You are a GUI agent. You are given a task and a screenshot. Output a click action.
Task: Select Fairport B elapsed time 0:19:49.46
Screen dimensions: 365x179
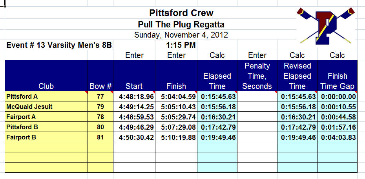pos(217,137)
